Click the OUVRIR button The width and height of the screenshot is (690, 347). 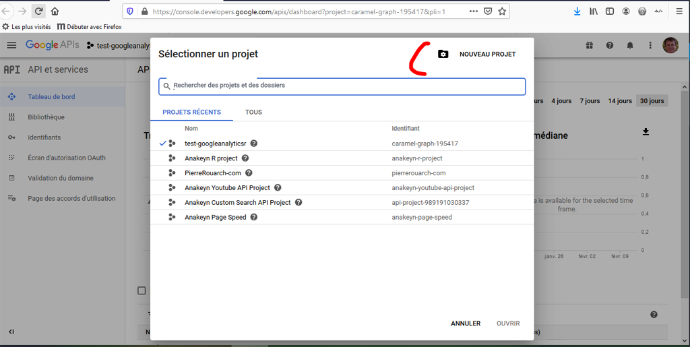point(508,323)
